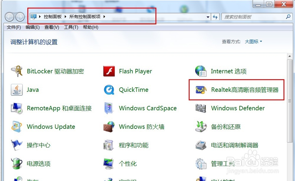Click the 所有控制面板项 breadcrumb
The width and height of the screenshot is (295, 181).
[x=85, y=17]
